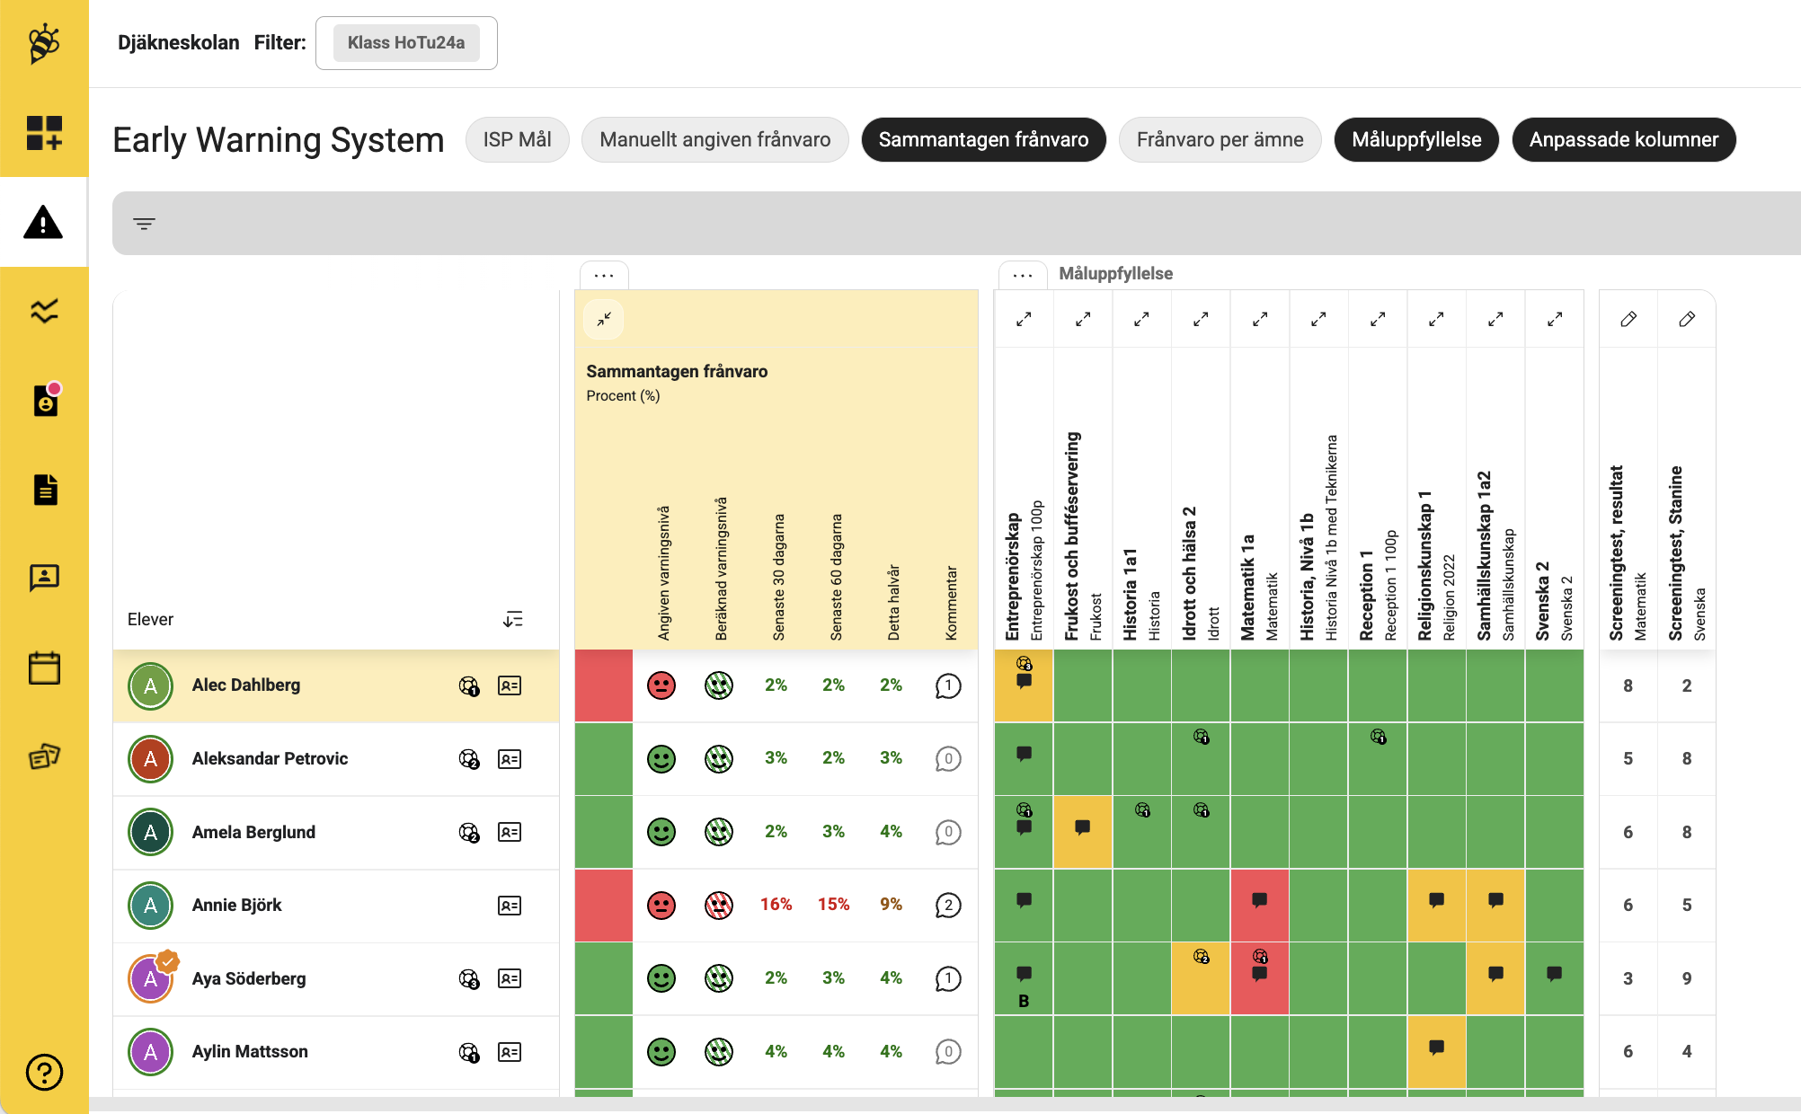Expand the Entreprenörskap column
The width and height of the screenshot is (1801, 1114).
pyautogui.click(x=1024, y=319)
